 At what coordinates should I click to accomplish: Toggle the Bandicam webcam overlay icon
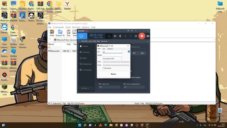pyautogui.click(x=109, y=36)
